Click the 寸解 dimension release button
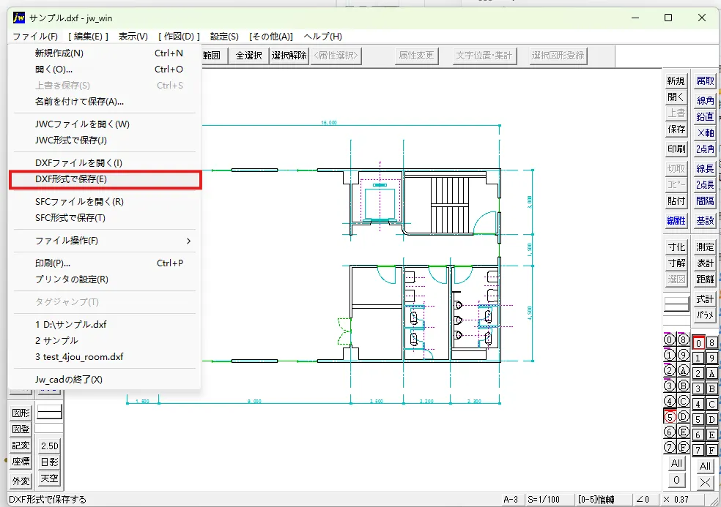This screenshot has width=721, height=507. coord(676,263)
